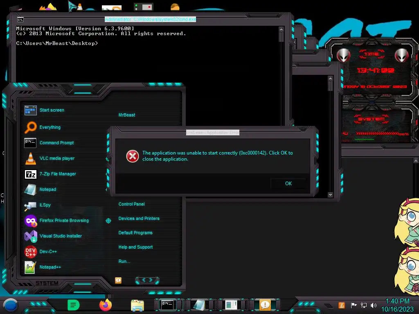Open the Action Center flag icon

click(x=354, y=305)
